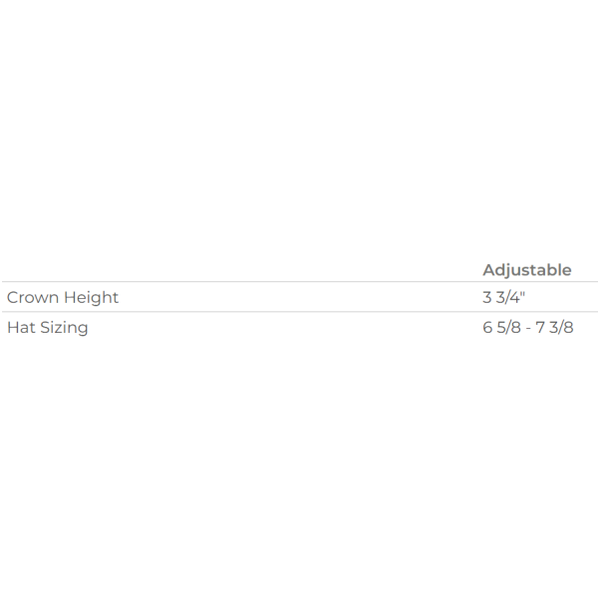Click the word Sizing in the table
598x598 pixels.
click(64, 328)
